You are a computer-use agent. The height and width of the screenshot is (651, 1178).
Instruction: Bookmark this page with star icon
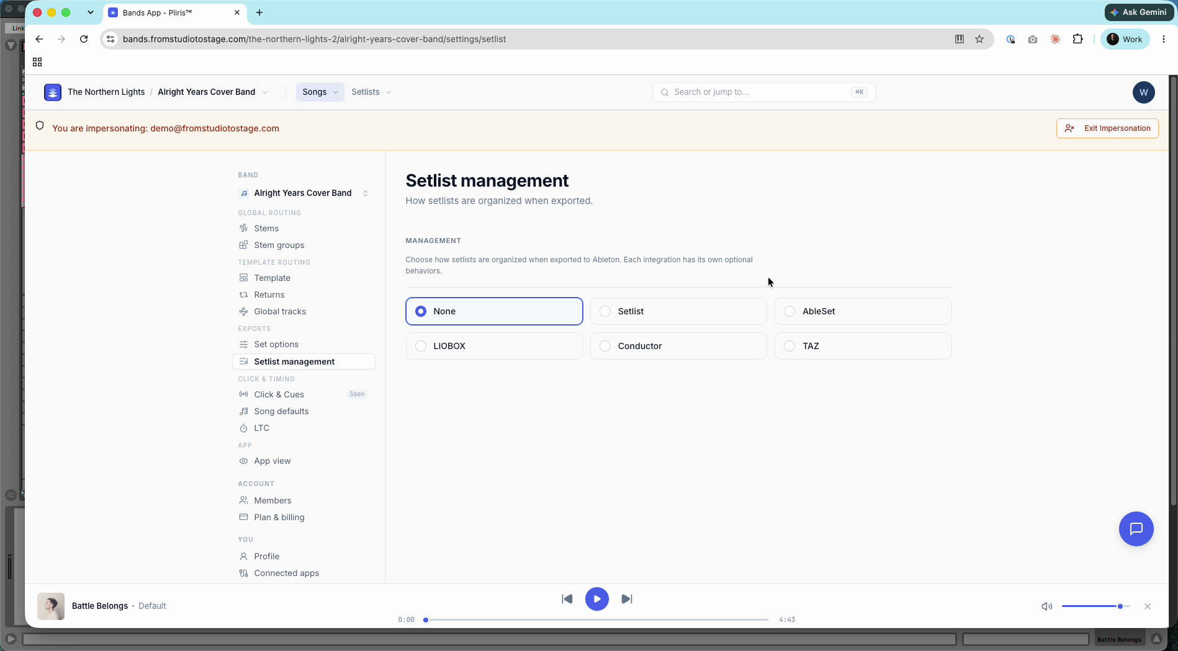point(979,39)
